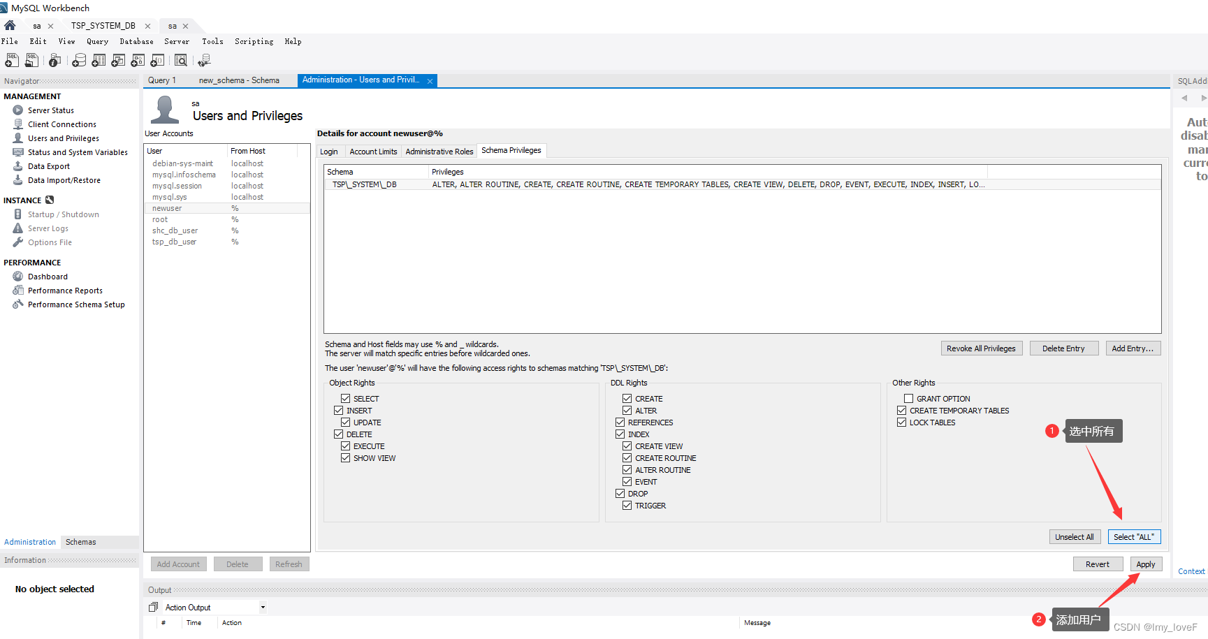
Task: Toggle the SHOW VIEW privilege checkbox
Action: click(x=345, y=458)
